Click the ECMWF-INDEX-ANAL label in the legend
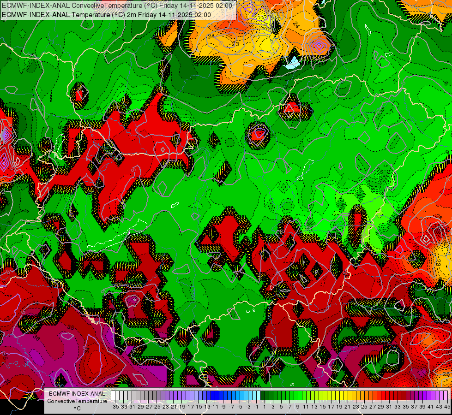This screenshot has width=452, height=415. (77, 394)
